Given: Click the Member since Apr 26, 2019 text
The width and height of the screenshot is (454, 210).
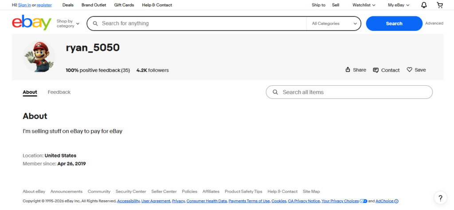Looking at the screenshot, I should (54, 164).
